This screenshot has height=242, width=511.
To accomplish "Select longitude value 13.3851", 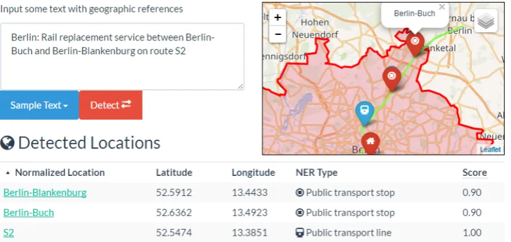I will pyautogui.click(x=250, y=233).
